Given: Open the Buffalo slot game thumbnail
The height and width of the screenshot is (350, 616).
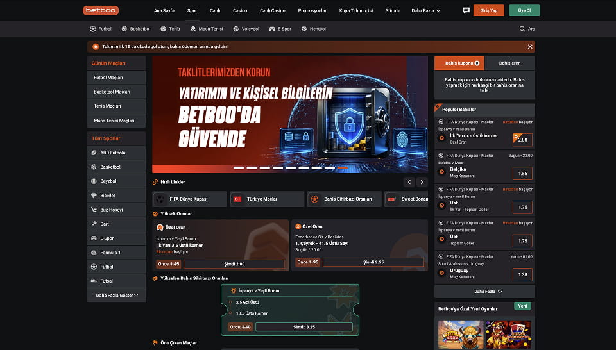Looking at the screenshot, I should pos(461,335).
